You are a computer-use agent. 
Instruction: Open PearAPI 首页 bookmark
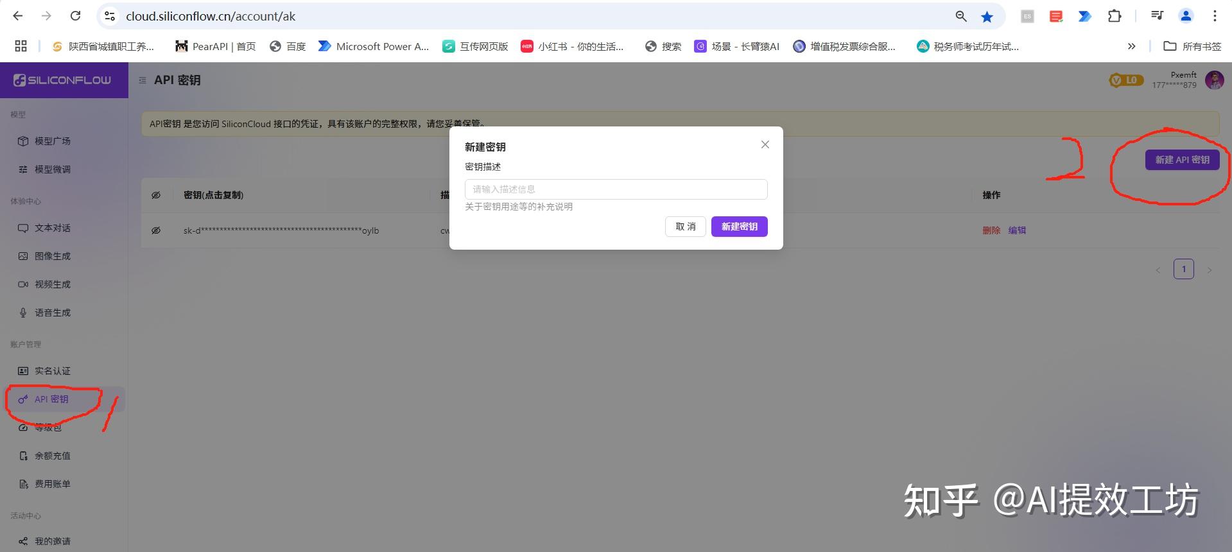[216, 46]
